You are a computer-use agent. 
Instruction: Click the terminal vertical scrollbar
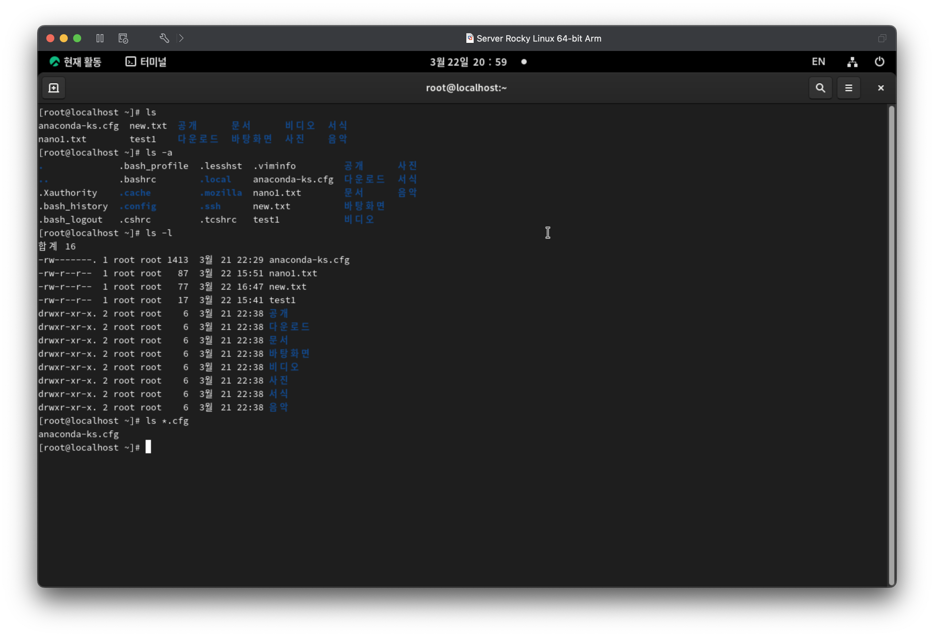(x=891, y=345)
